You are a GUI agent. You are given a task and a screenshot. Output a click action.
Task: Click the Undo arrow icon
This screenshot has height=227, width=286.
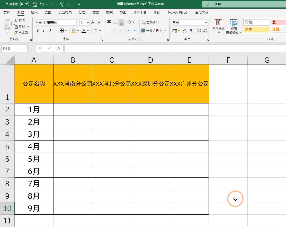tap(42, 4)
